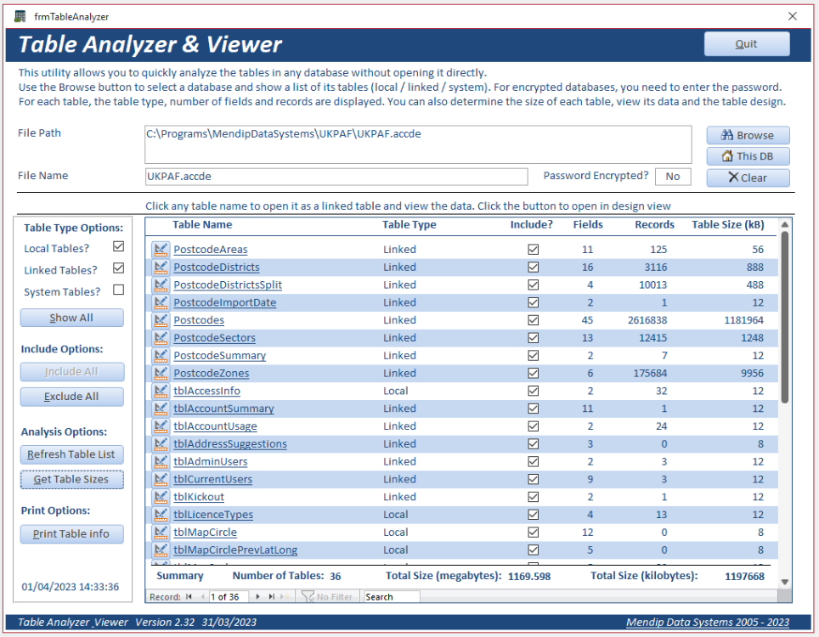The height and width of the screenshot is (637, 819).
Task: Open PostcodeSectors in design view
Action: (161, 338)
